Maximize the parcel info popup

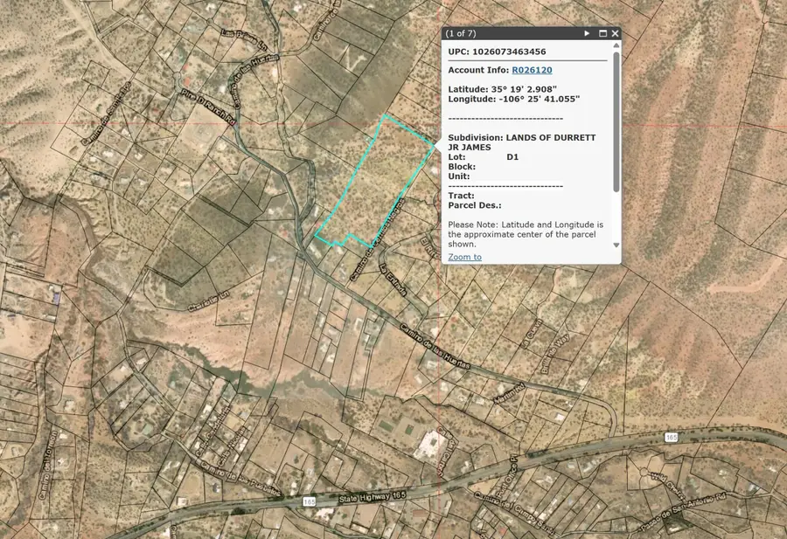pyautogui.click(x=602, y=33)
